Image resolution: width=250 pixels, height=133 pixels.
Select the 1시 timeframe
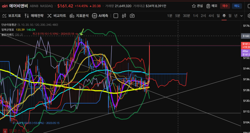195,16
